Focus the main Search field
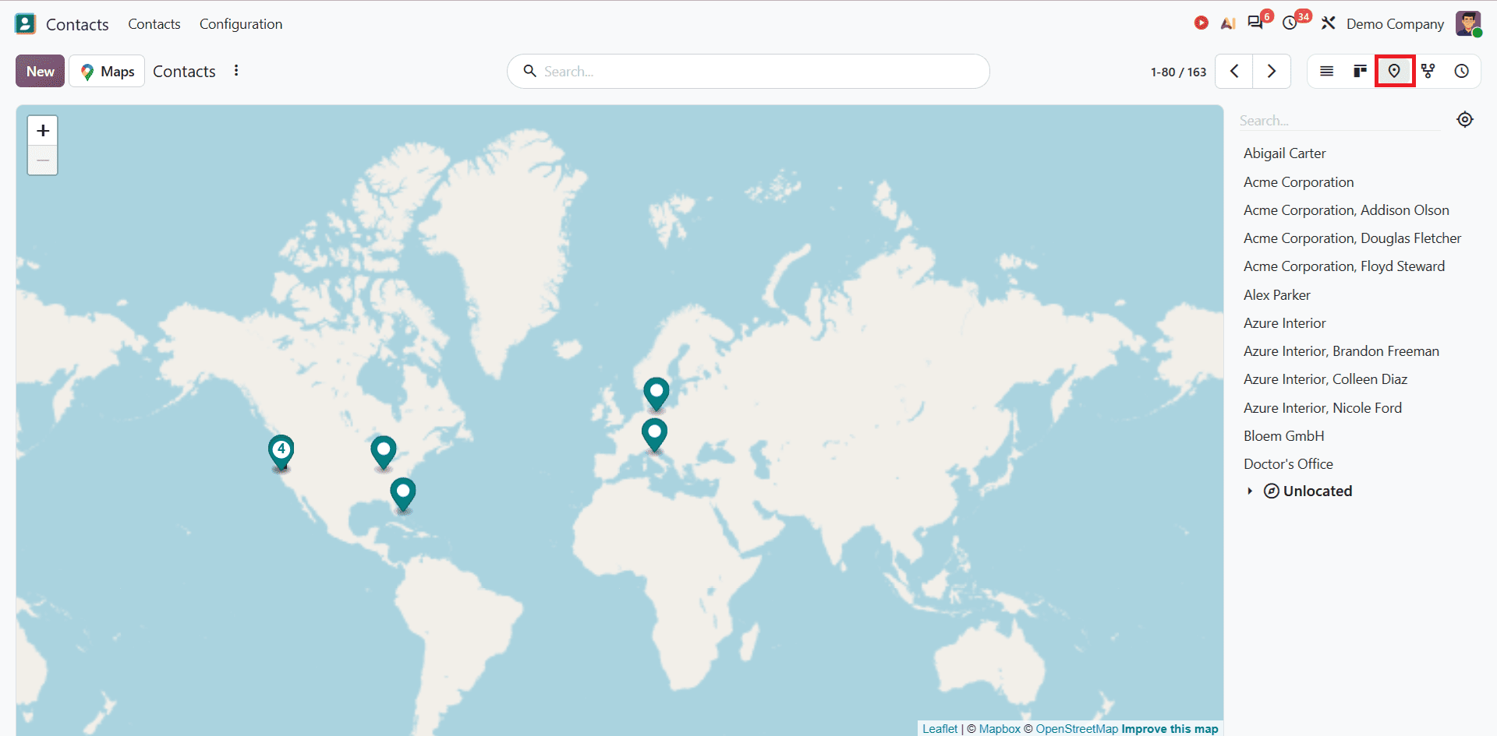The height and width of the screenshot is (736, 1497). click(x=748, y=71)
